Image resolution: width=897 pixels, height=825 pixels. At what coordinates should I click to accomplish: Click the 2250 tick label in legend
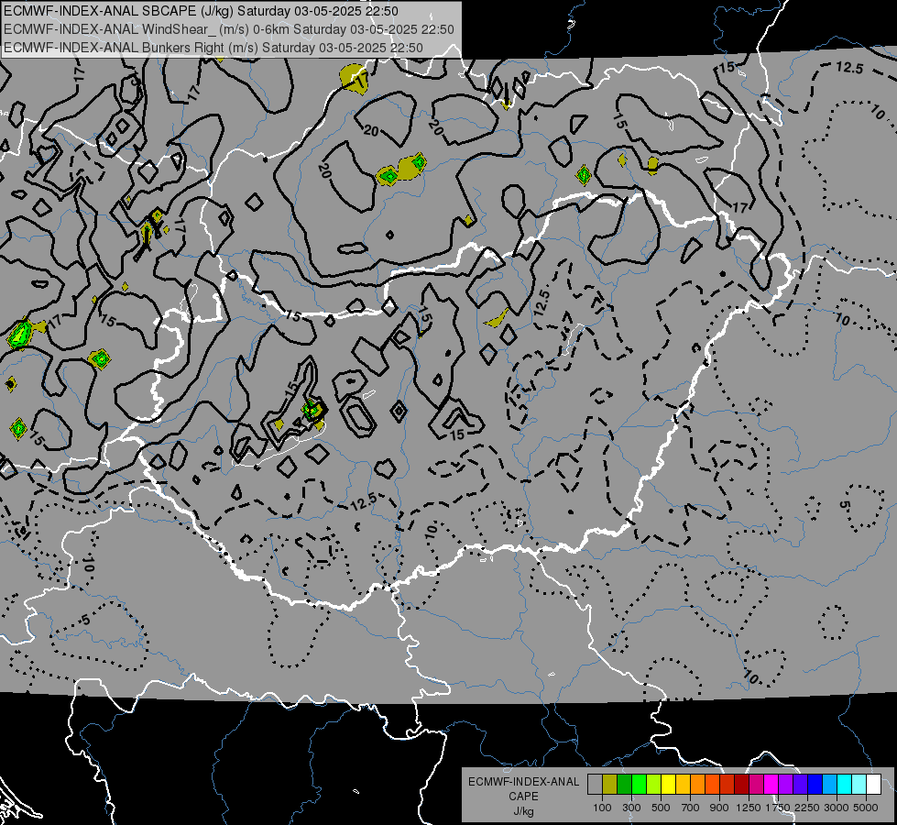pos(807,808)
